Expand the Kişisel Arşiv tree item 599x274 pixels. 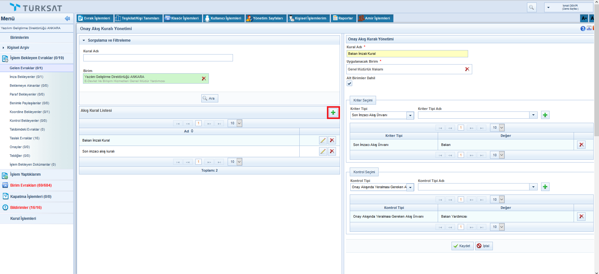point(3,48)
